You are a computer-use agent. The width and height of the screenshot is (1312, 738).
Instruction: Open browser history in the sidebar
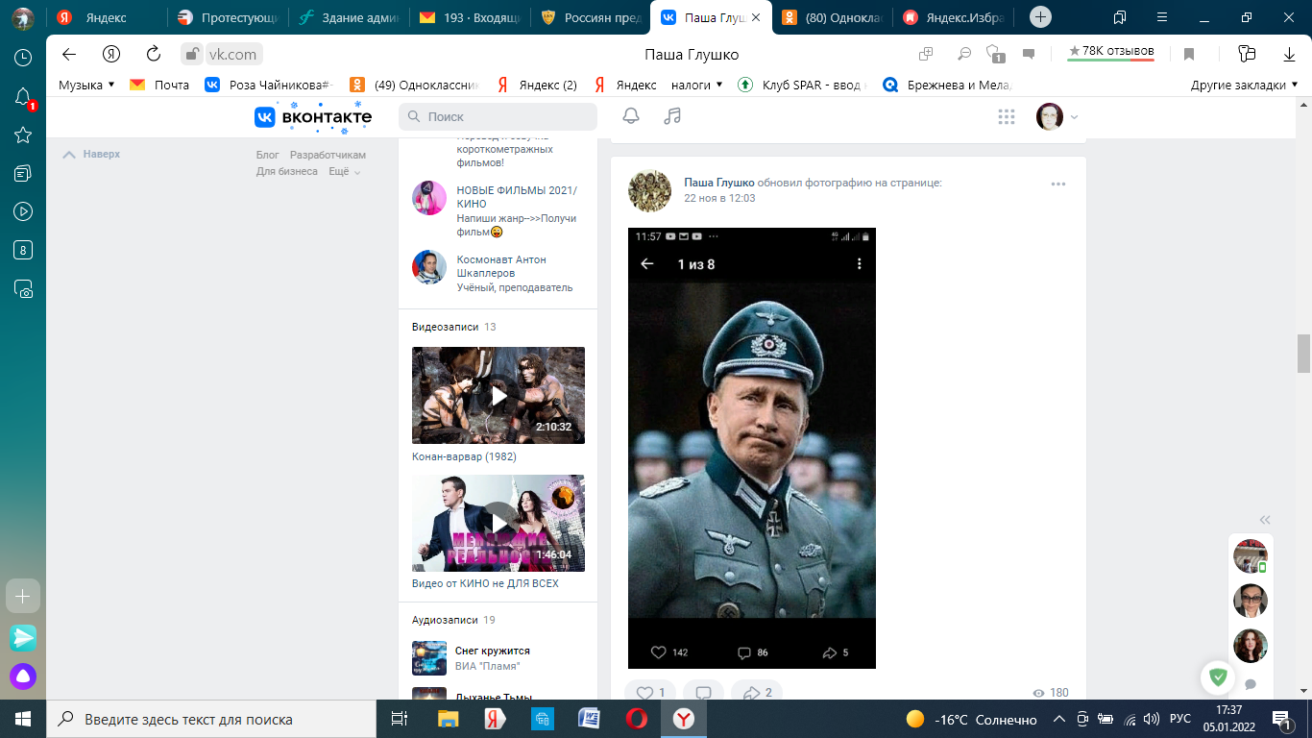23,58
